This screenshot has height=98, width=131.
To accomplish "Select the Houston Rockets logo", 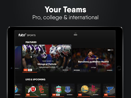I will 93,89.
